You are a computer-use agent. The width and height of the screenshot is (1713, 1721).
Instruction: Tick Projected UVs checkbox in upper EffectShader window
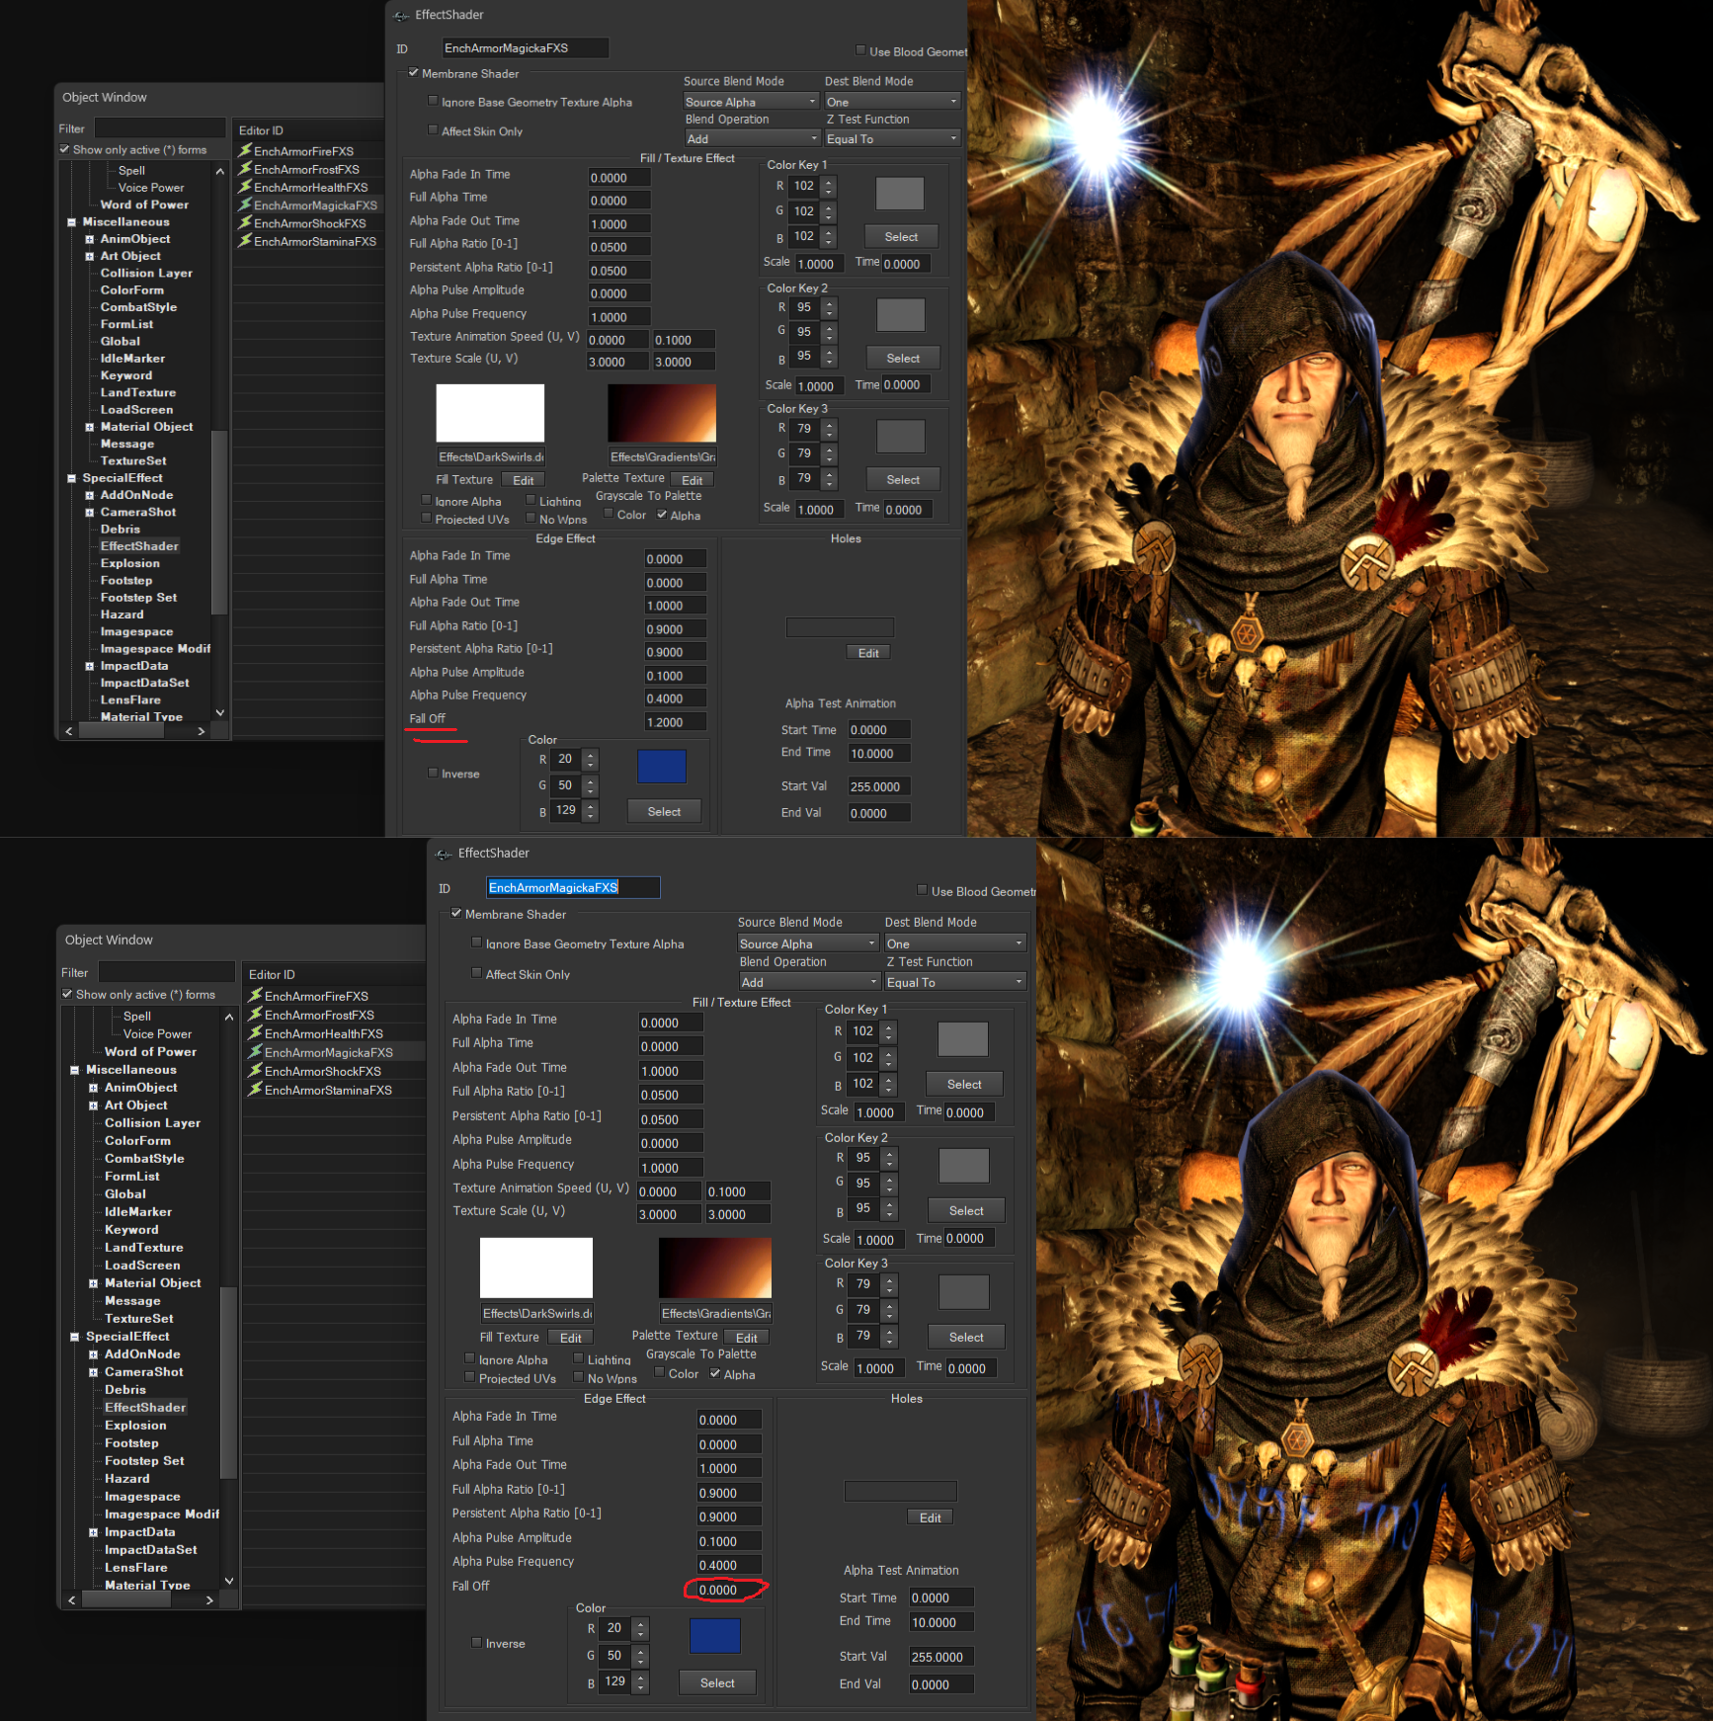(427, 518)
